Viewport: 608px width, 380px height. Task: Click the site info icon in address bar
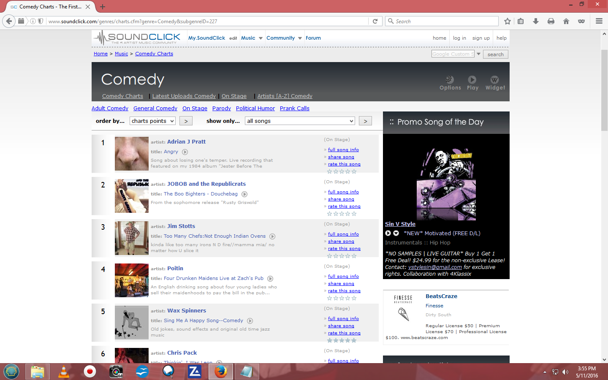tap(33, 21)
